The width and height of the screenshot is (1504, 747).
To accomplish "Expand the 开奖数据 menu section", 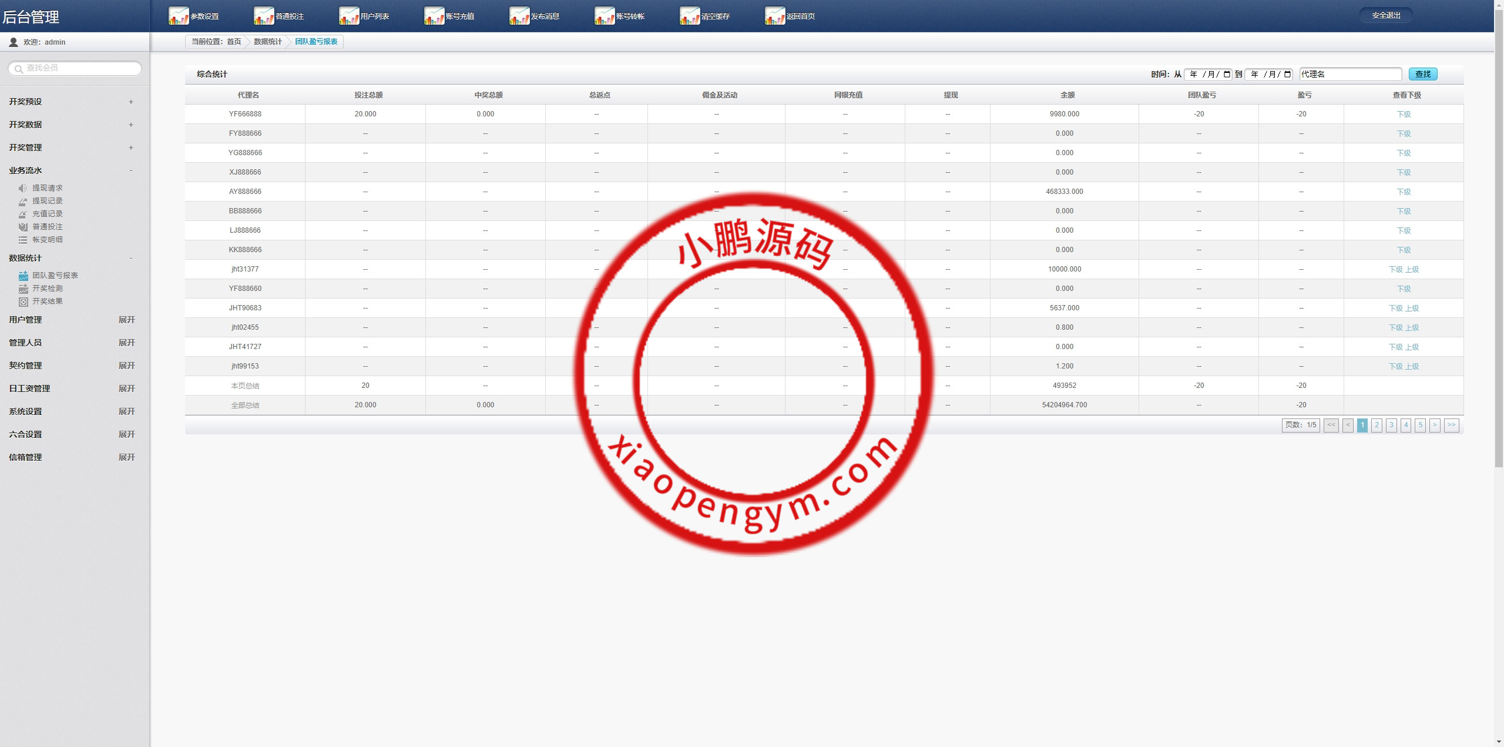I will 130,125.
